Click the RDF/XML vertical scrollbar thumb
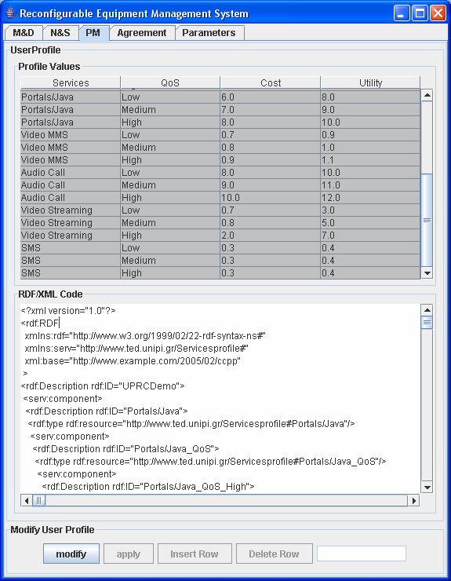 [x=427, y=323]
